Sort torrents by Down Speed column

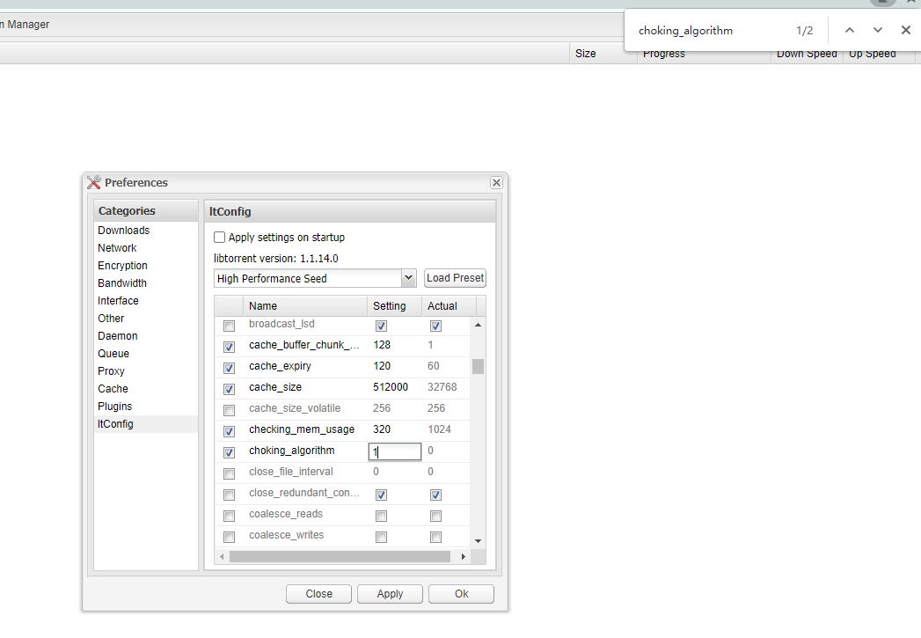coord(807,54)
